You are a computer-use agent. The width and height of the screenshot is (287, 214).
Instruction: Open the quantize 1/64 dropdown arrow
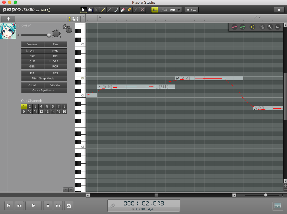179,10
